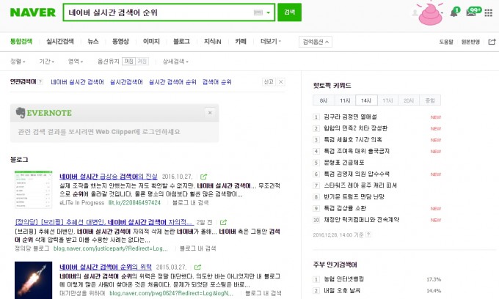Switch to the 이미지 tab

tap(151, 41)
